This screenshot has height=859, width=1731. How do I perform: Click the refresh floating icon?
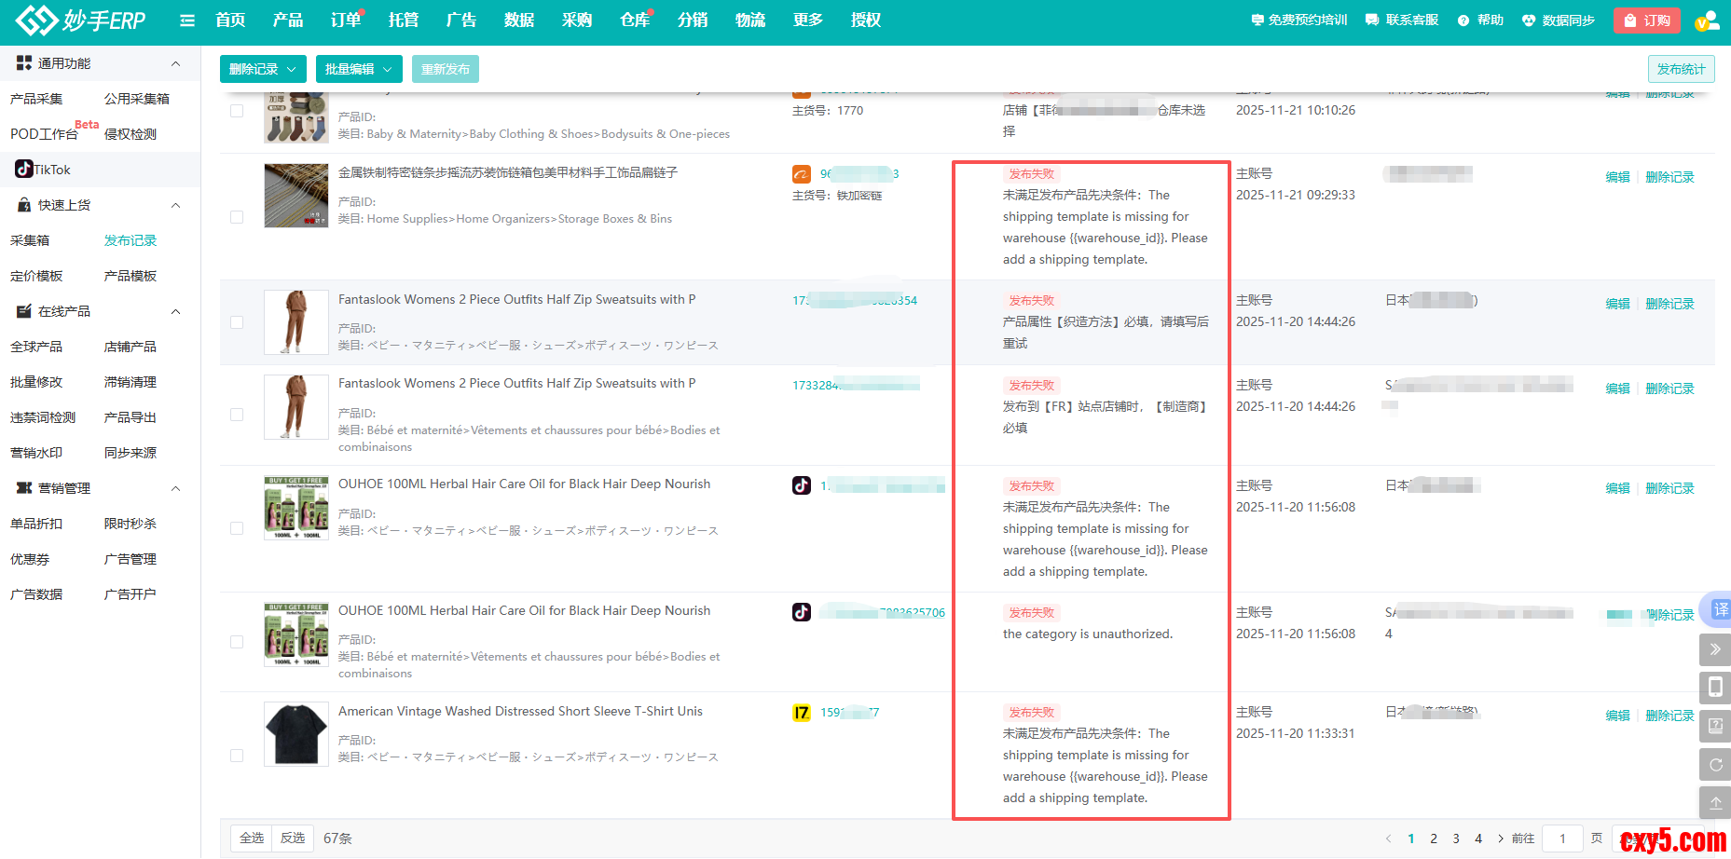1715,765
